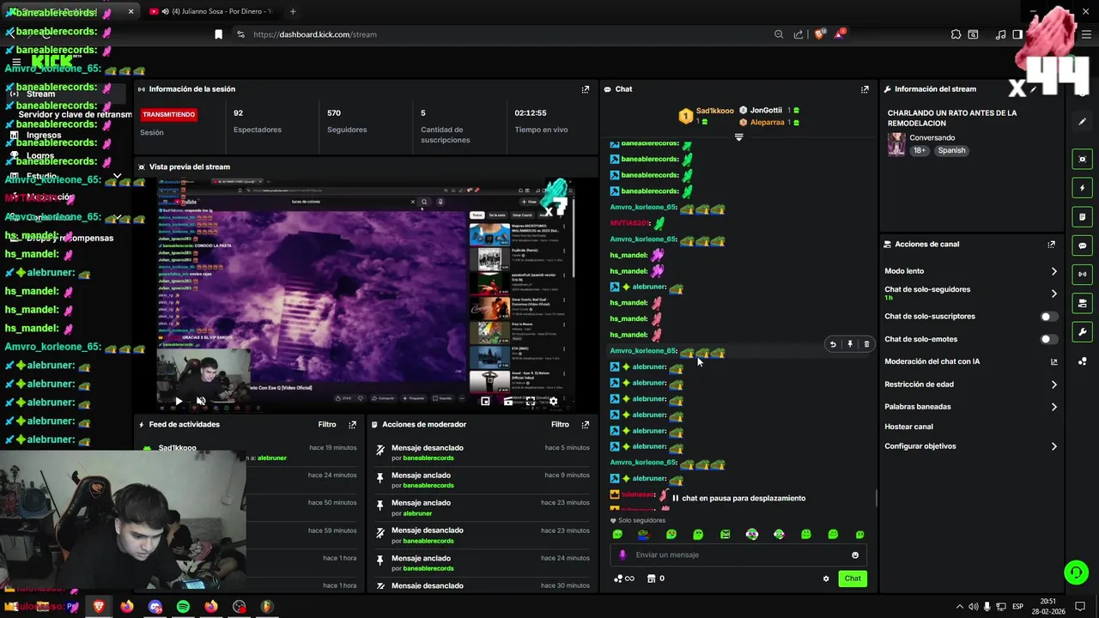Open chat settings gear icon
Screen dimensions: 1099x618
coord(826,579)
